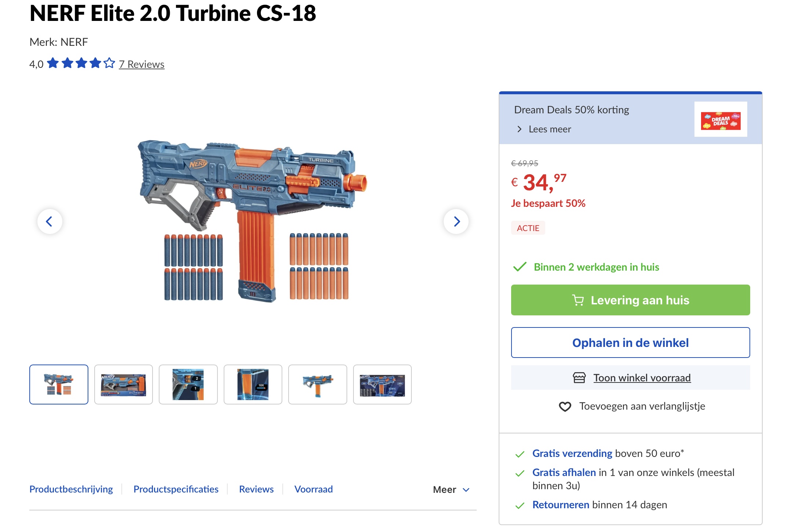Click the empty fifth rating star
The height and width of the screenshot is (531, 792).
pyautogui.click(x=108, y=63)
